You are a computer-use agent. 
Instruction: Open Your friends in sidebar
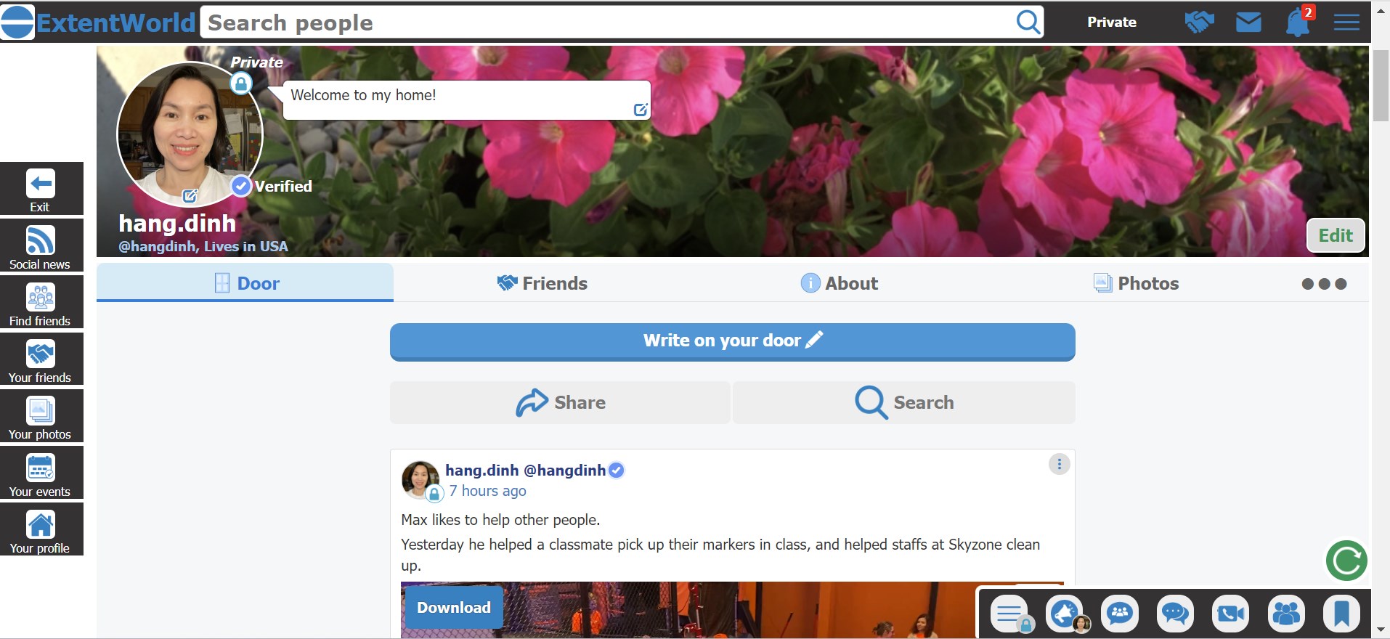coord(41,359)
